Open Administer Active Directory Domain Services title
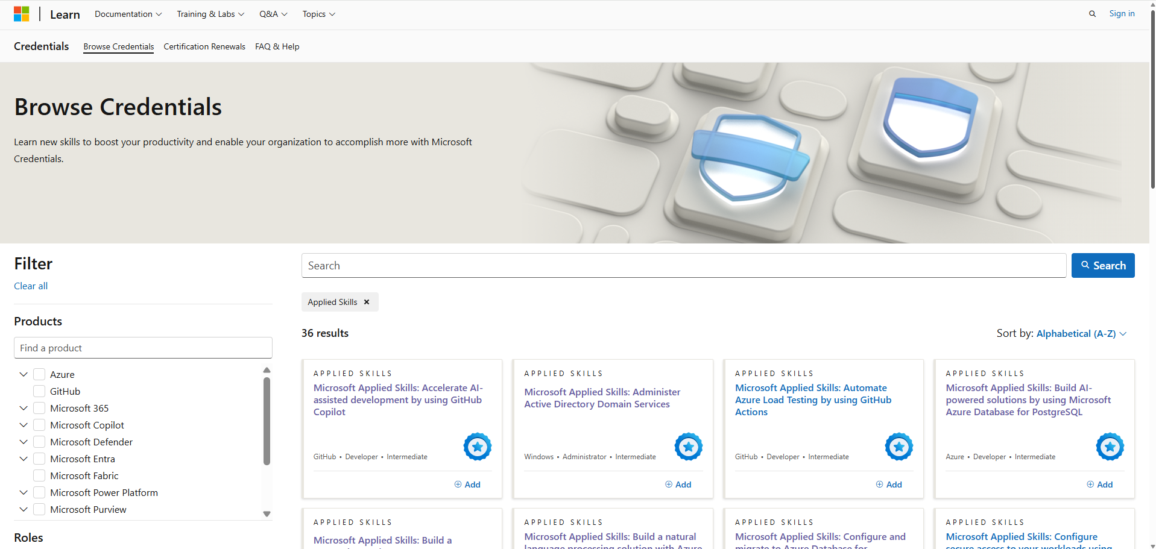The width and height of the screenshot is (1156, 549). 602,398
